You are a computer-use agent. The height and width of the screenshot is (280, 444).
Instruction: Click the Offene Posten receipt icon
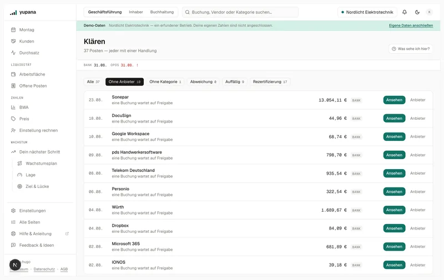[13, 86]
